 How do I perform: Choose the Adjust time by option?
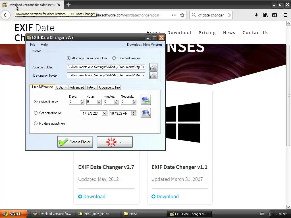point(46,102)
